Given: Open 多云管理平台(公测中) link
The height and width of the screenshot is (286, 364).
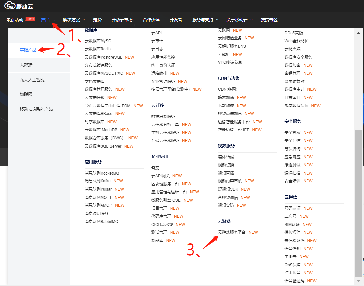Looking at the screenshot, I should pyautogui.click(x=171, y=89).
